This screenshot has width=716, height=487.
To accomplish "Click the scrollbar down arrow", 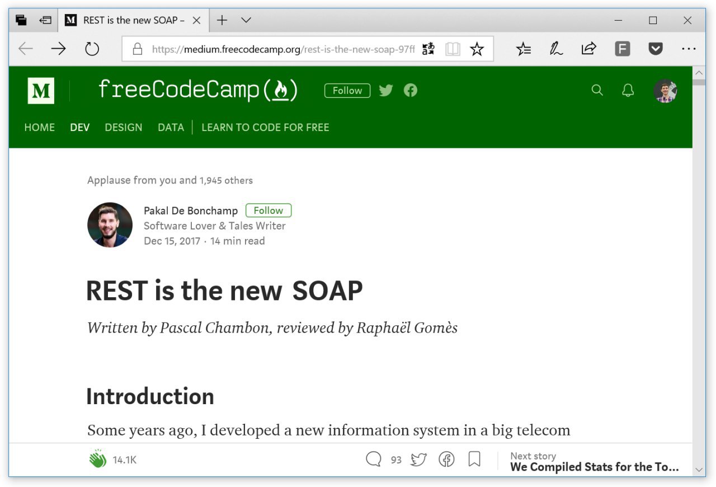I will pyautogui.click(x=699, y=469).
